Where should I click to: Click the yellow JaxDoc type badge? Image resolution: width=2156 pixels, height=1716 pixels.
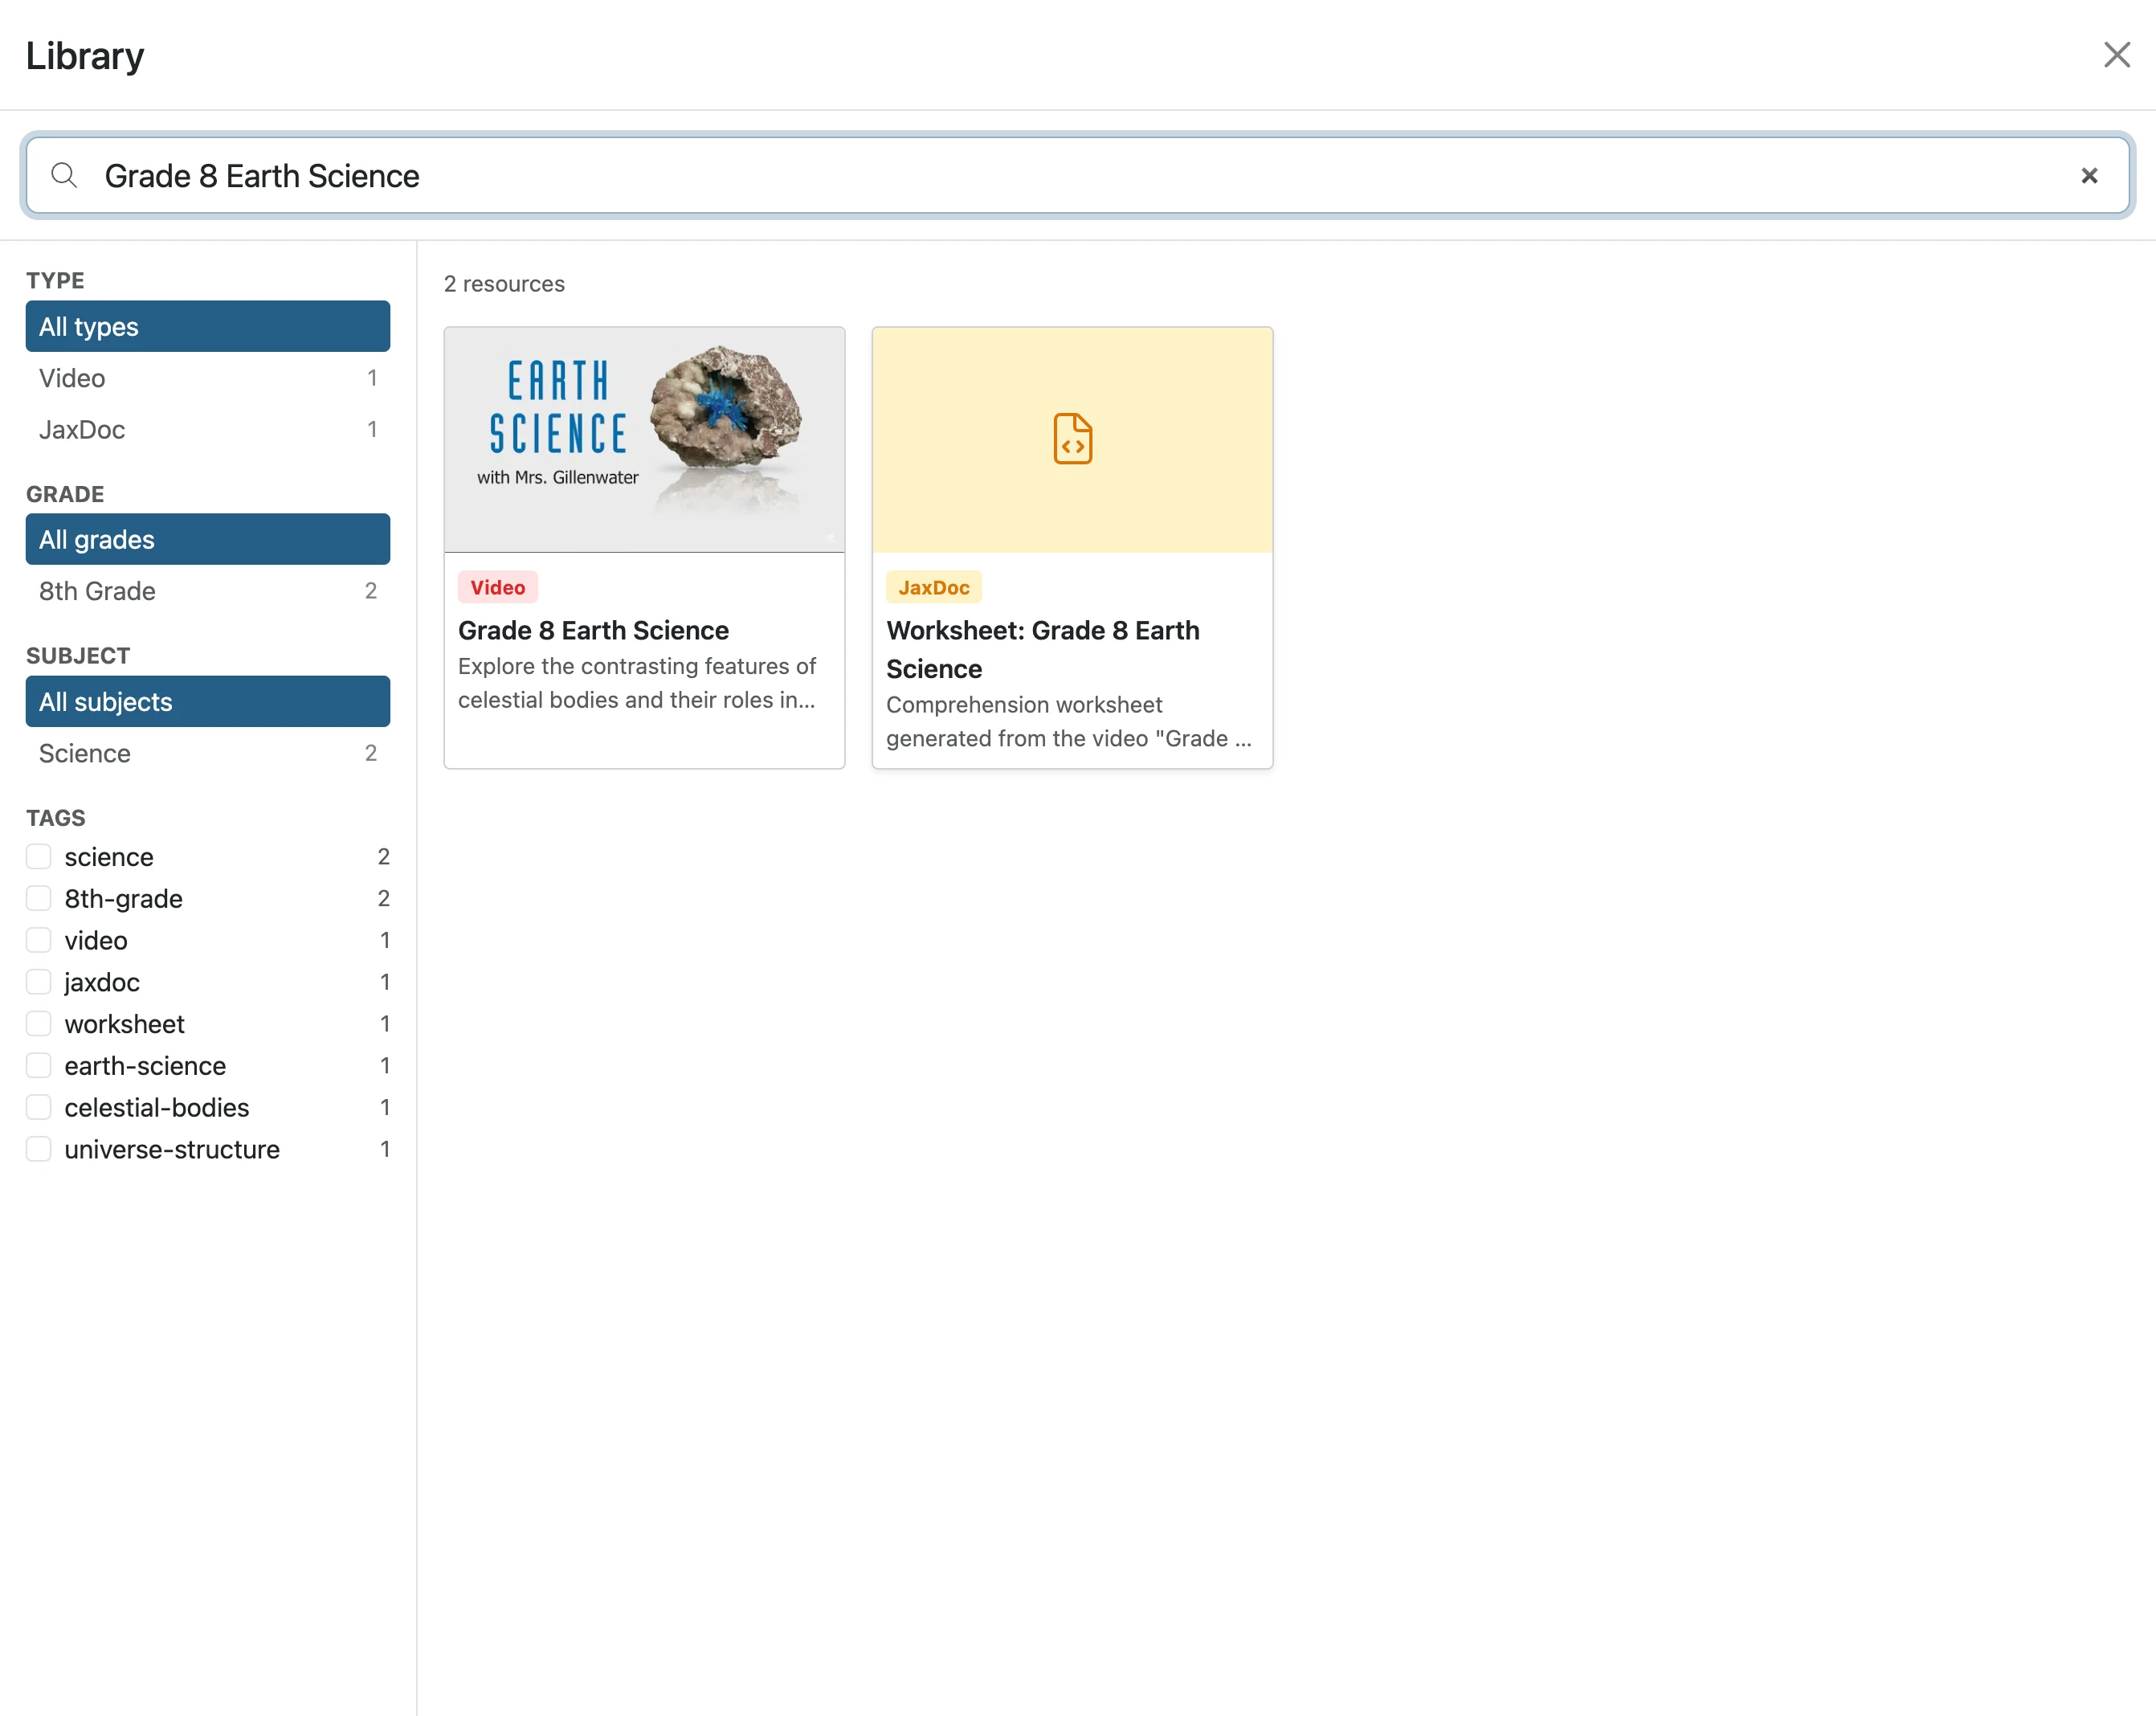934,587
